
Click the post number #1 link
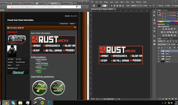click(x=75, y=27)
